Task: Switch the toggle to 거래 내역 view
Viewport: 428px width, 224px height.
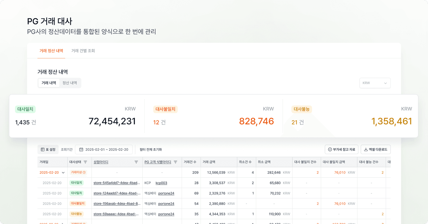Action: [48, 83]
